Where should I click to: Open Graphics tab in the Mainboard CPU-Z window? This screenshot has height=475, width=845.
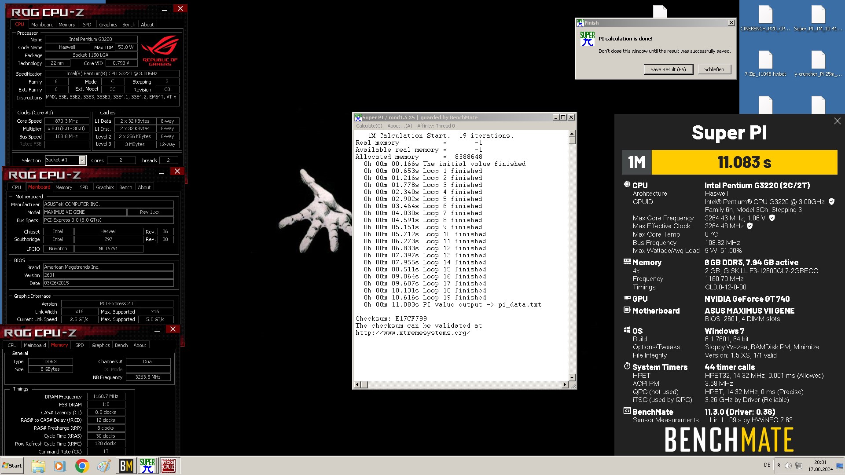coord(105,187)
